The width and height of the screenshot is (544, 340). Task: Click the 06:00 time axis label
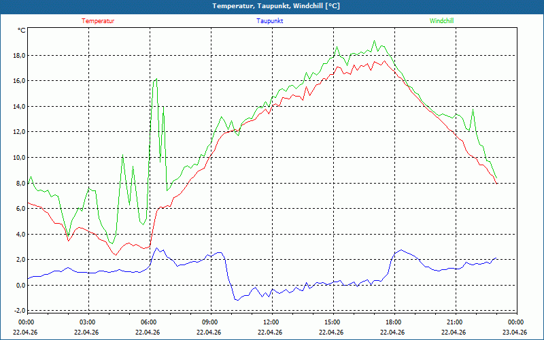click(148, 322)
